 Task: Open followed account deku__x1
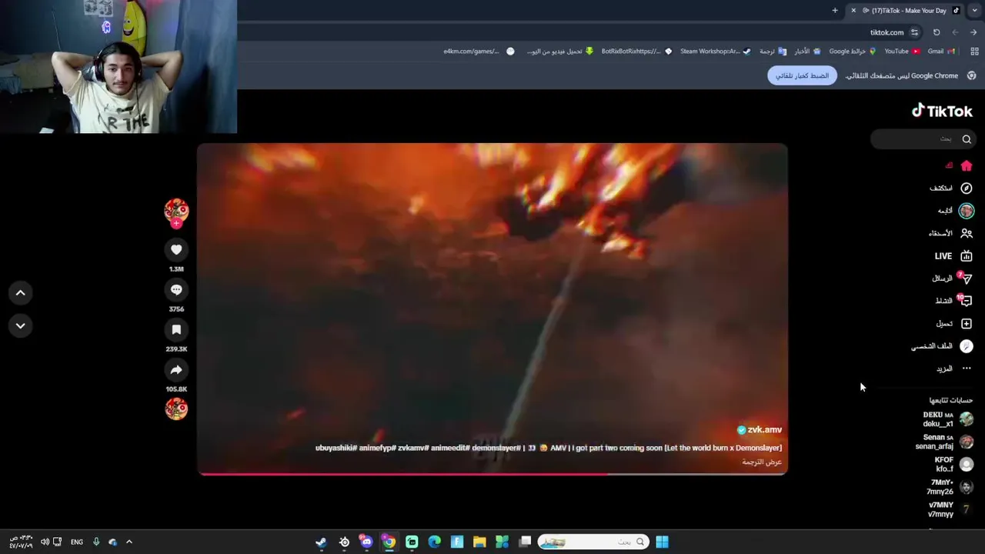[x=948, y=419]
